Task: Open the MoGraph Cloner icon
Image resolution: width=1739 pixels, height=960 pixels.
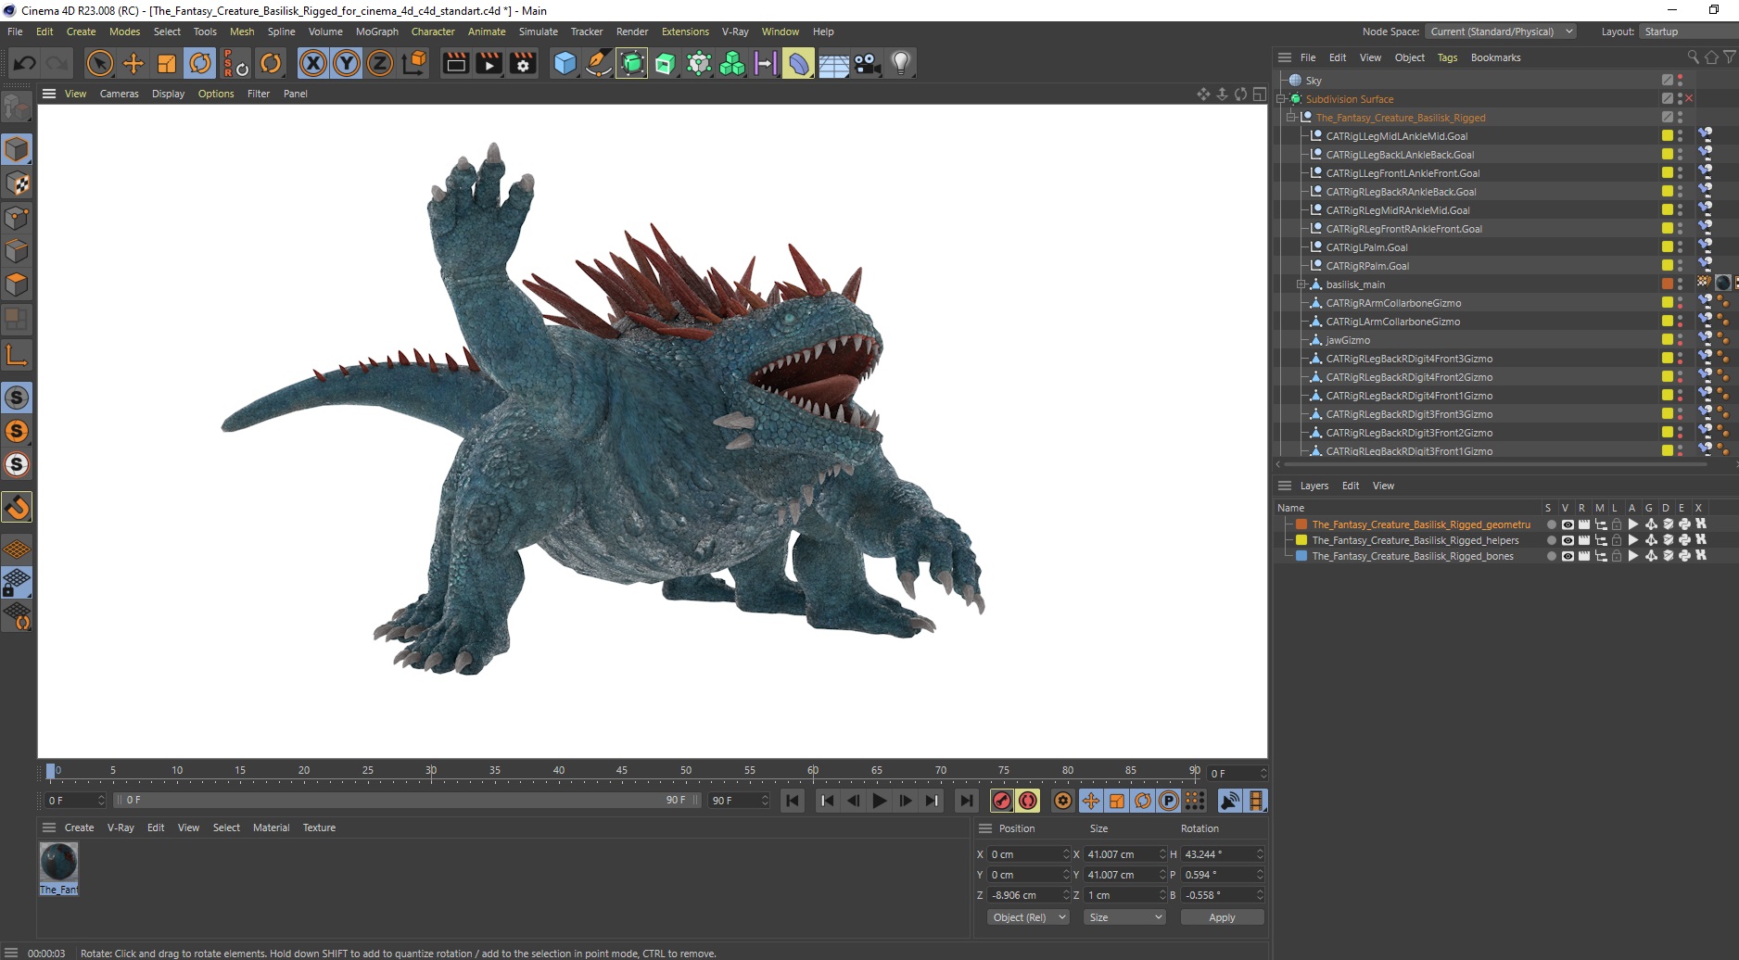Action: (732, 63)
